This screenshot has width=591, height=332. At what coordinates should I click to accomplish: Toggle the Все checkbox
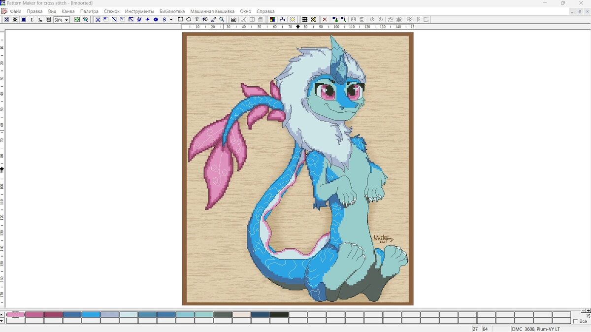click(575, 321)
